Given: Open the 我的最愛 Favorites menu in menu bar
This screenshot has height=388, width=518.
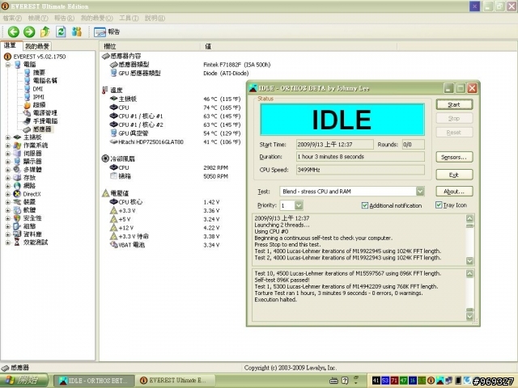Looking at the screenshot, I should (97, 18).
